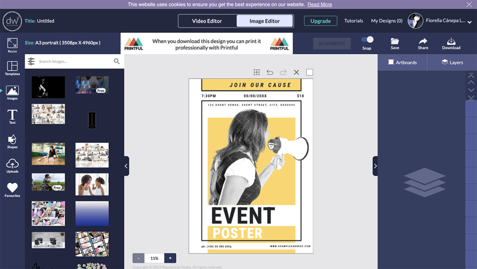Toggle the grid view above the canvas
This screenshot has height=269, width=477.
[256, 72]
